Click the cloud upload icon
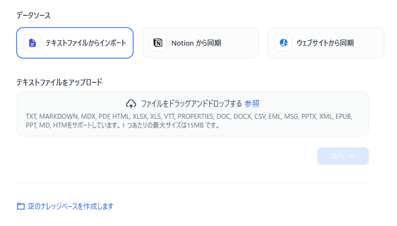Screen dimensions: 397x226 (131, 104)
